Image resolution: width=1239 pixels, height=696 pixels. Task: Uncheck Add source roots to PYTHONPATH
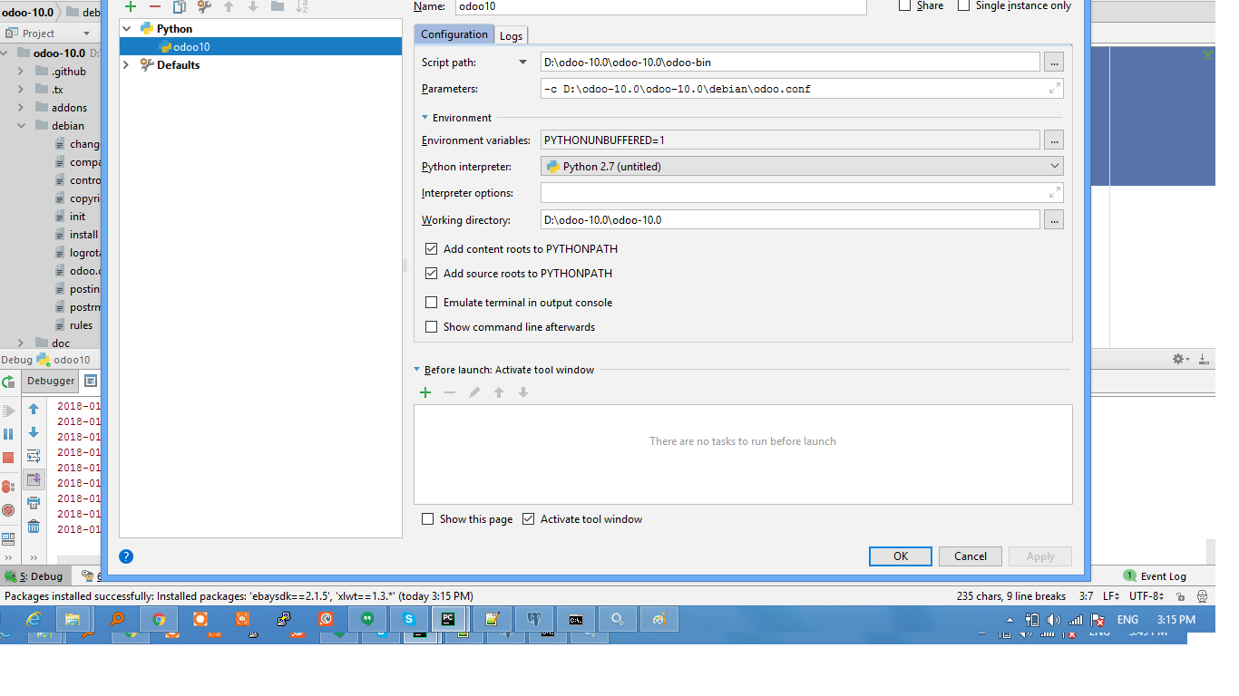point(432,273)
